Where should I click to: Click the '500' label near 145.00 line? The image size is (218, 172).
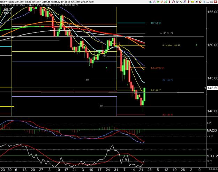pos(87,80)
